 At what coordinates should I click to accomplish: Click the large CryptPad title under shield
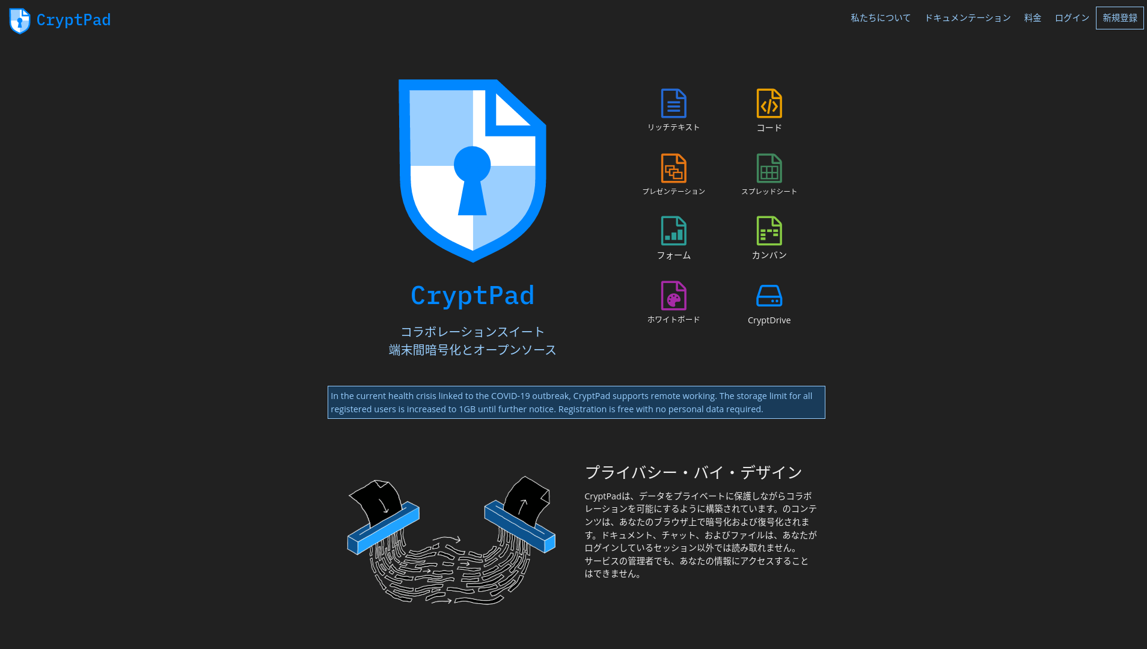tap(473, 296)
